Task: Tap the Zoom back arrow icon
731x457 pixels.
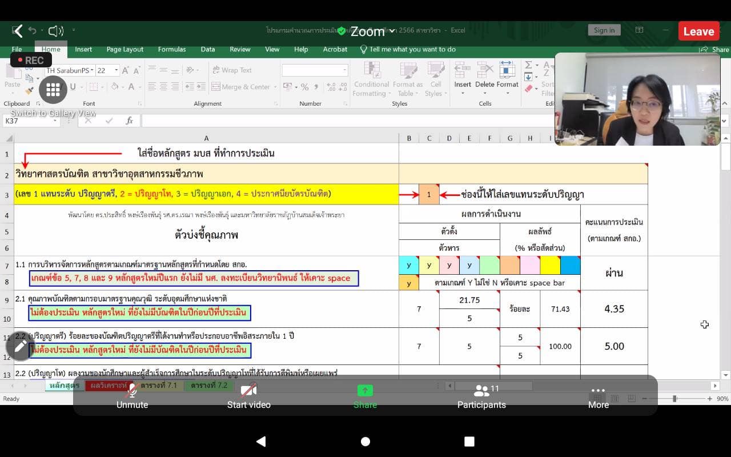Action: point(18,31)
